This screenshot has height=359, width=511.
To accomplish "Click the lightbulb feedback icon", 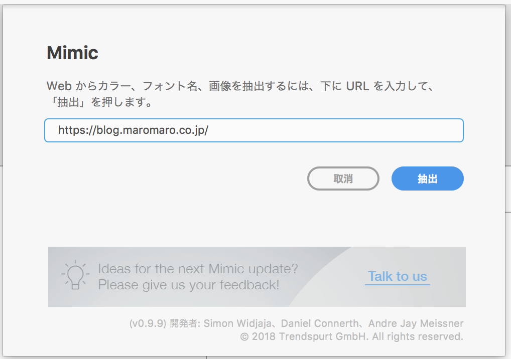I will click(75, 275).
